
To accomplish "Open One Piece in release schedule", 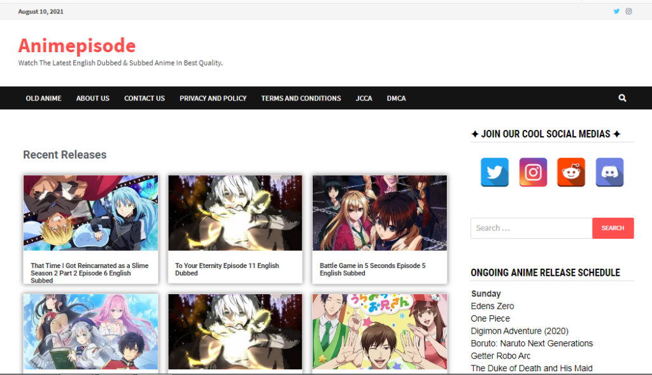I will pos(490,318).
